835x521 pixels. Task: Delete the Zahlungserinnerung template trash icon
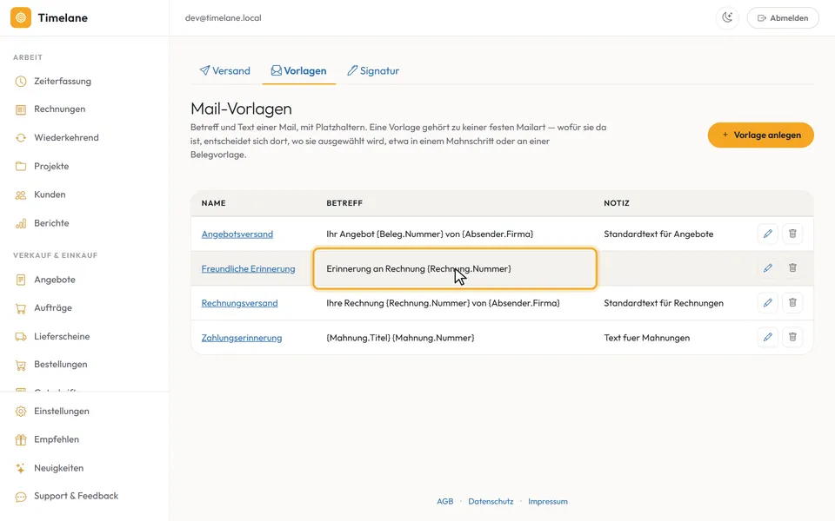(792, 337)
